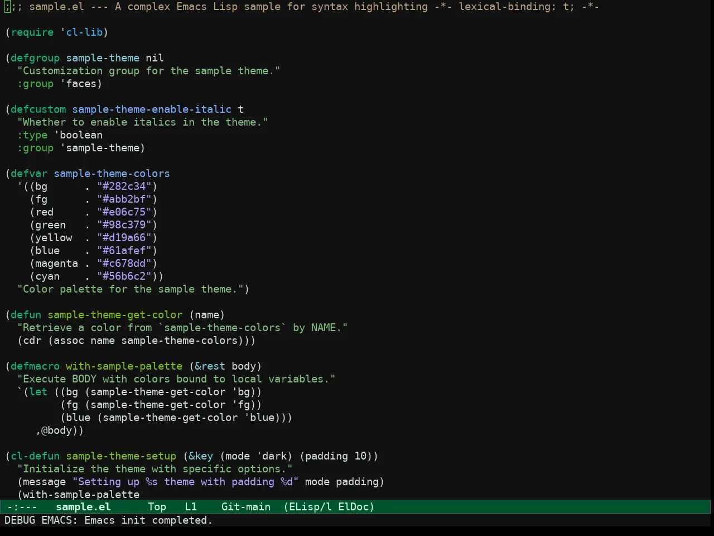
Task: Click the docstring "Color palette for the sample theme."
Action: [x=130, y=289]
